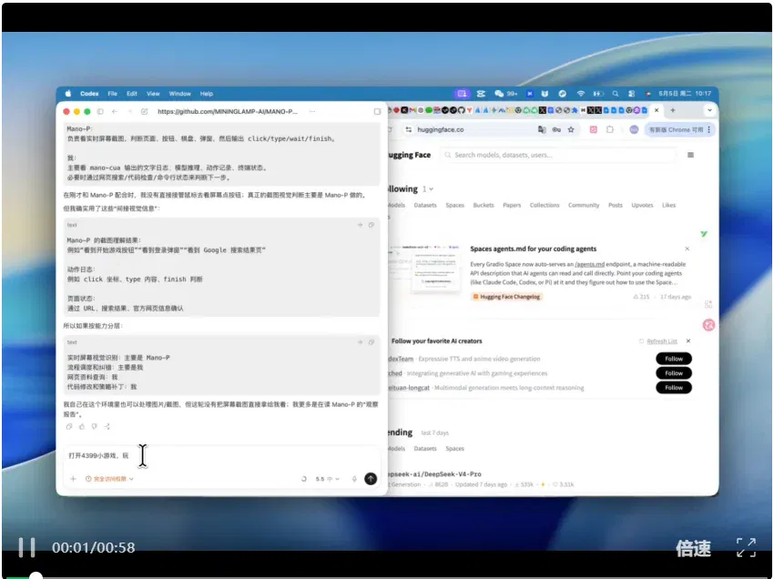
Task: Click the translate page icon in Chrome address bar
Action: tap(542, 129)
